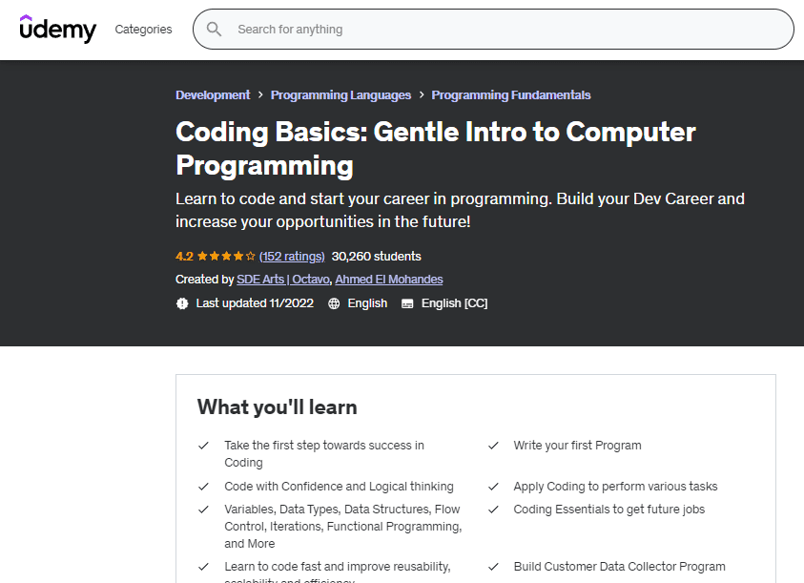The width and height of the screenshot is (804, 583).
Task: Open instructor Ahmed El Mohandes profile
Action: point(389,280)
